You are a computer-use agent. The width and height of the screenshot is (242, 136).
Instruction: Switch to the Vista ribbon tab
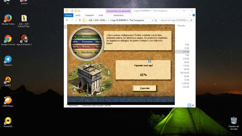(x=101, y=15)
